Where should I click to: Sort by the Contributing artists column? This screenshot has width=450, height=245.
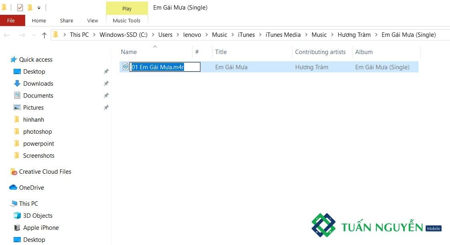tap(320, 52)
